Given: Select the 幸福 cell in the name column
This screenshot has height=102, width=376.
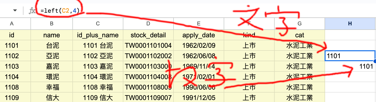Looking at the screenshot, I should click(x=52, y=87).
